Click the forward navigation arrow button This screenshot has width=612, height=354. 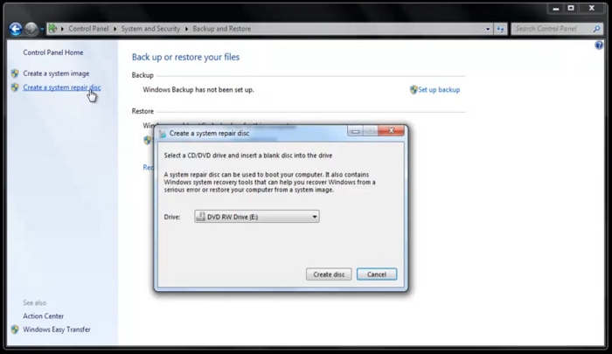(x=31, y=29)
